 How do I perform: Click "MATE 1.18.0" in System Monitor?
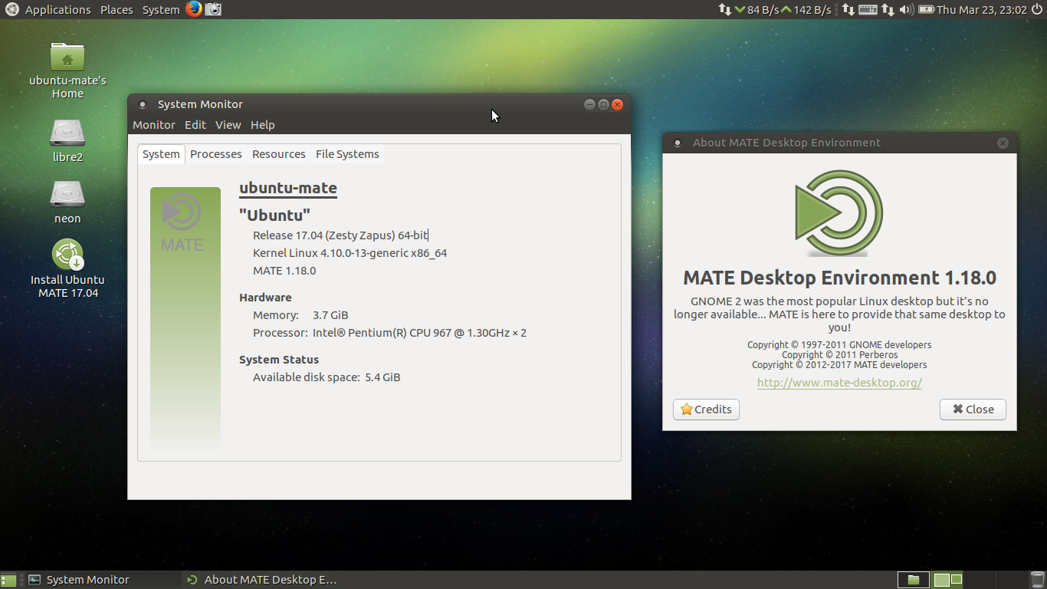tap(284, 271)
